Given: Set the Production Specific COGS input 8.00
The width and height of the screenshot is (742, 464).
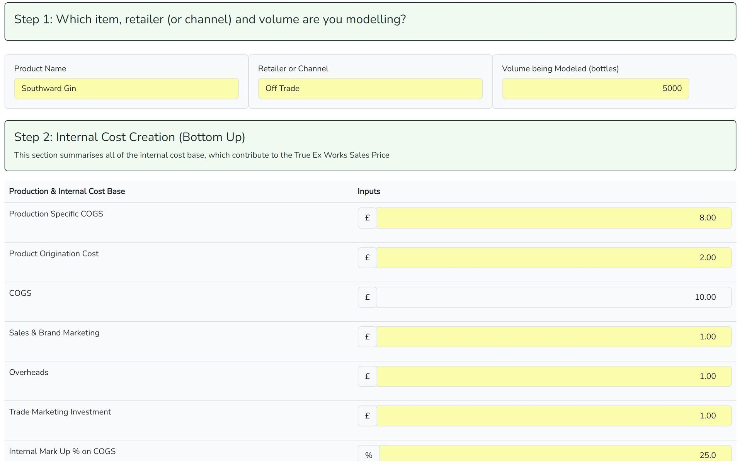Looking at the screenshot, I should coord(554,218).
